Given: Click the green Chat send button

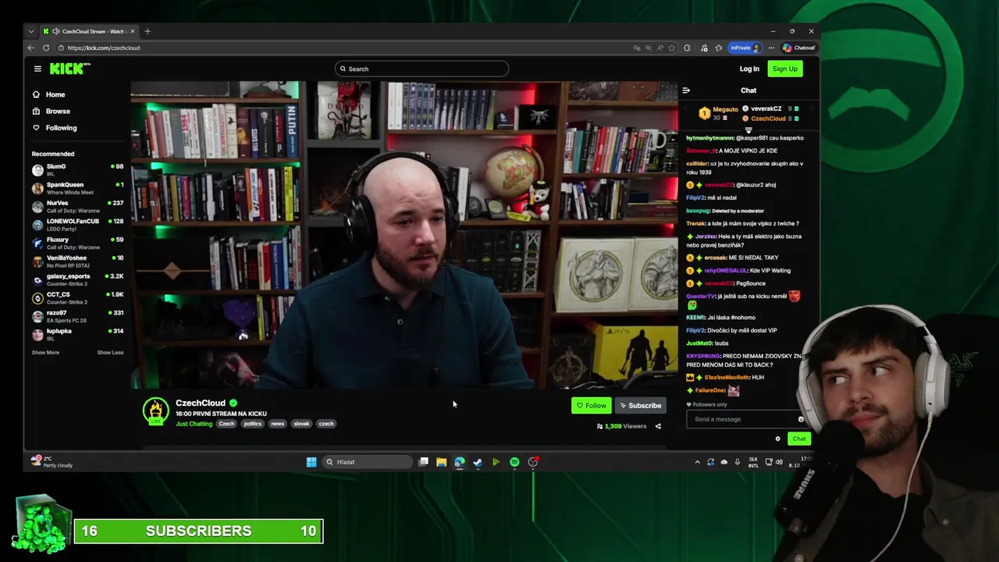Looking at the screenshot, I should [799, 439].
